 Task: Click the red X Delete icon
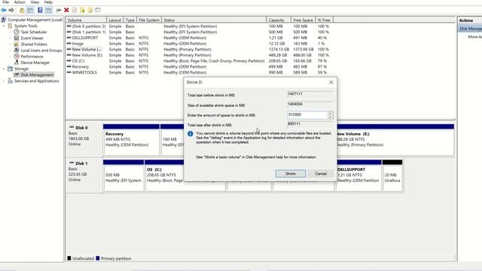point(66,10)
